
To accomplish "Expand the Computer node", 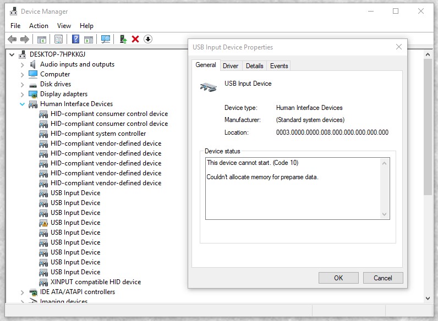I will coord(23,75).
